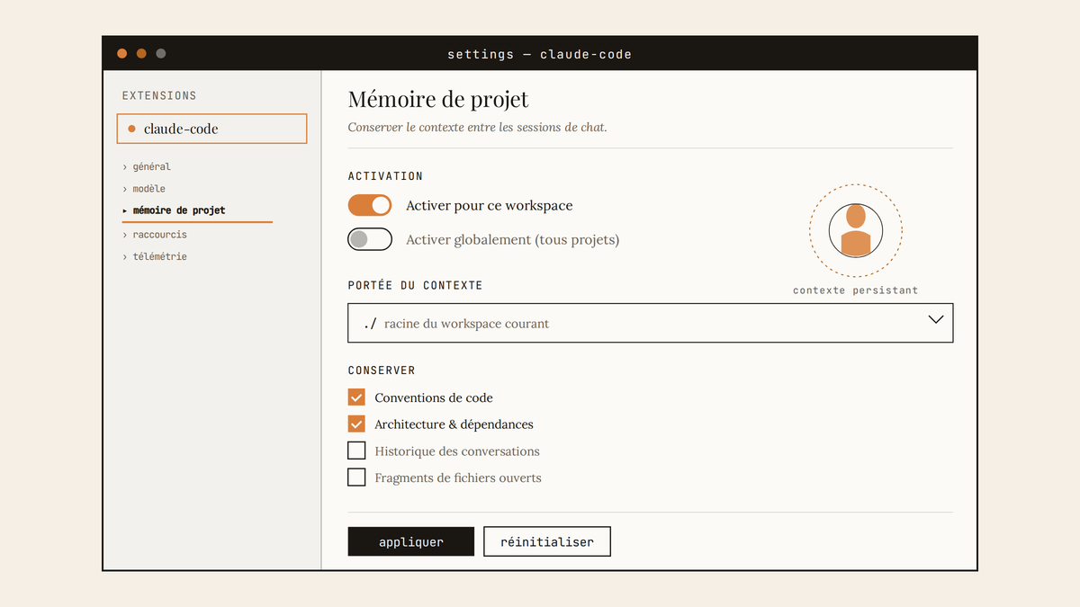Click the 'EXTENSIONS' sidebar header
The height and width of the screenshot is (607, 1080).
(x=159, y=95)
